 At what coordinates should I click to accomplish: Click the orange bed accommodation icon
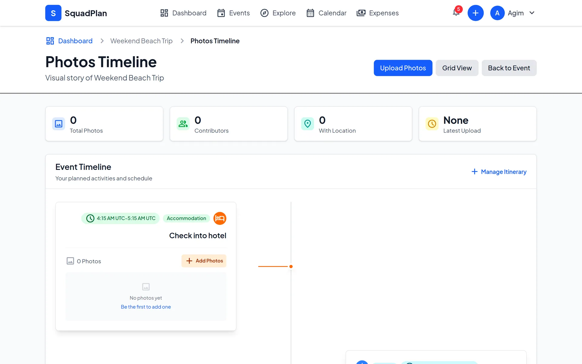tap(220, 218)
